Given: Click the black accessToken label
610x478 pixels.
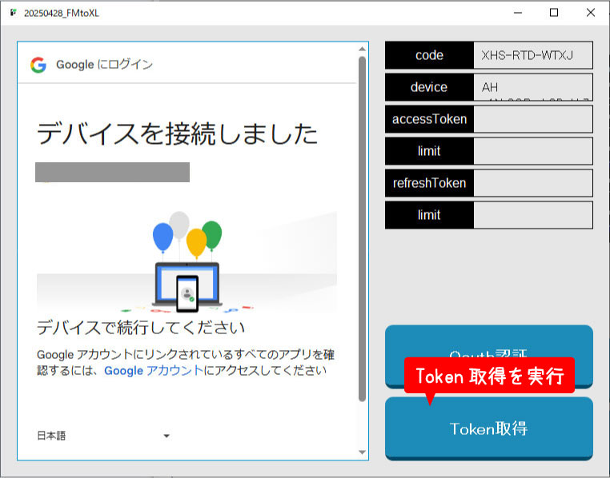Looking at the screenshot, I should [430, 119].
